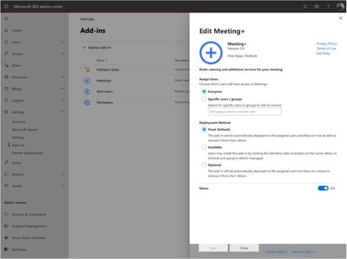Image resolution: width=347 pixels, height=259 pixels.
Task: Click the Reports chart icon
Action: 6,174
